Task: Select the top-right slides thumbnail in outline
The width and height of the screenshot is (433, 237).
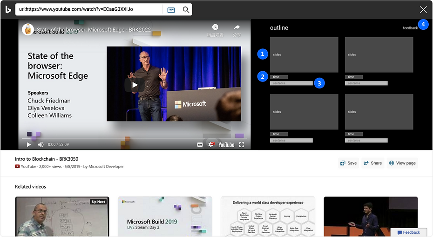Action: click(x=379, y=54)
